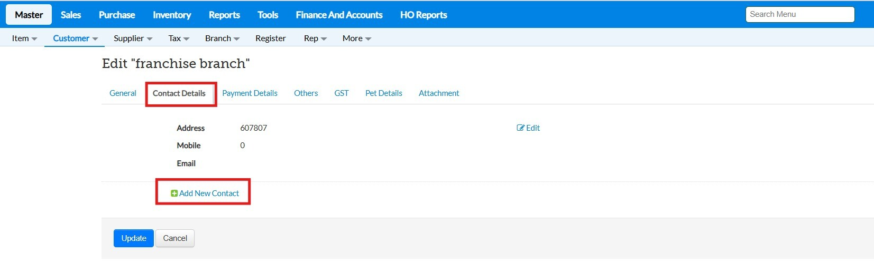Expand the Supplier dropdown
Screen dimensions: 874x262
(x=133, y=38)
